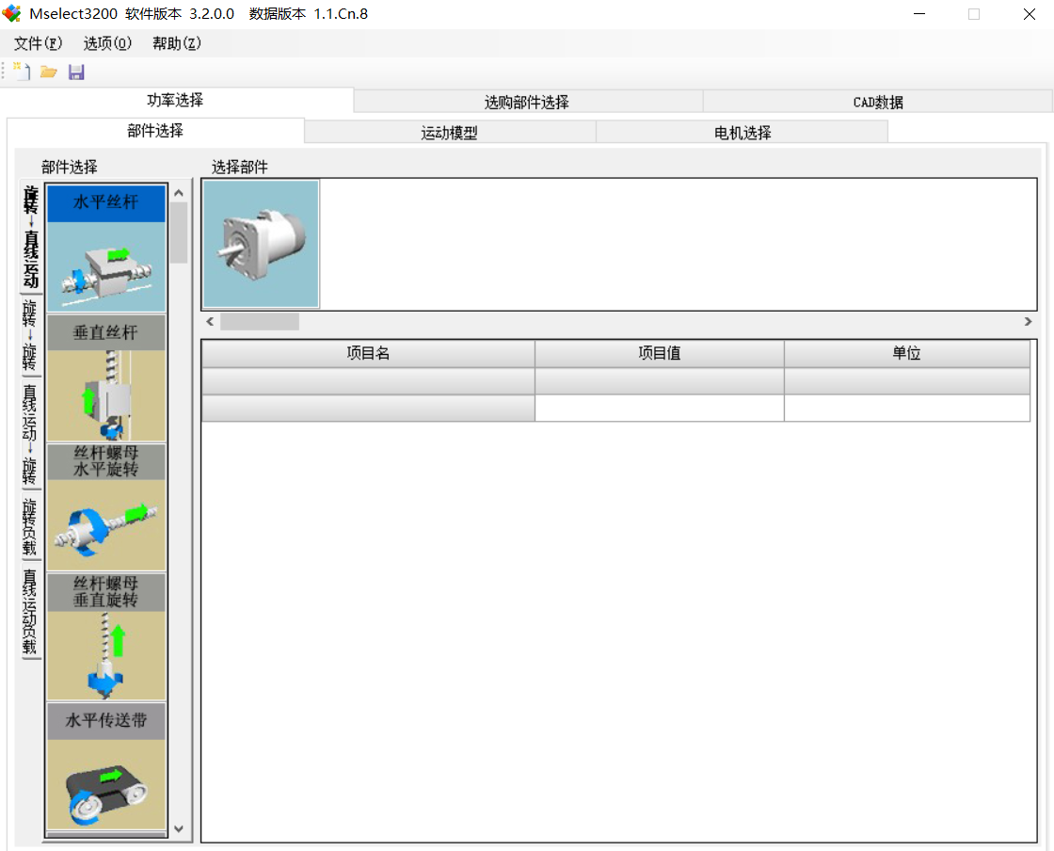Select the 旋转→直线运动 vertical tab

tap(31, 236)
